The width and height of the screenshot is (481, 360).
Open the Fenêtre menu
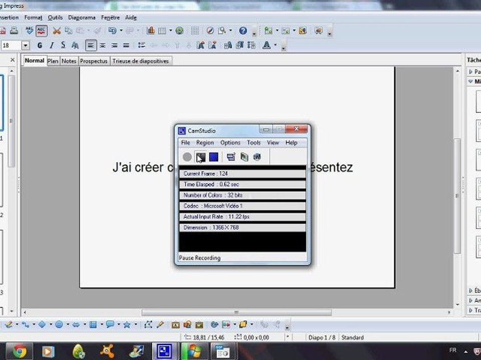(110, 18)
